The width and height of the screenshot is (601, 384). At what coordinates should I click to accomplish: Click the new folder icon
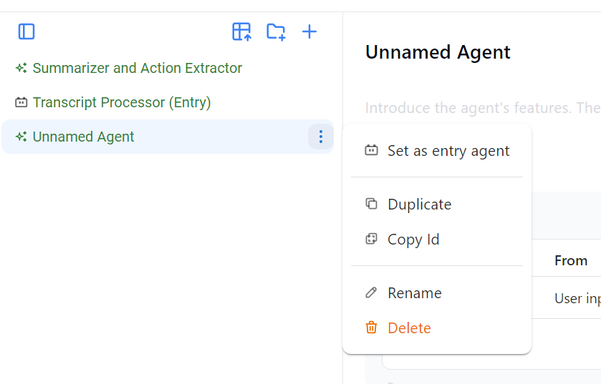point(276,31)
